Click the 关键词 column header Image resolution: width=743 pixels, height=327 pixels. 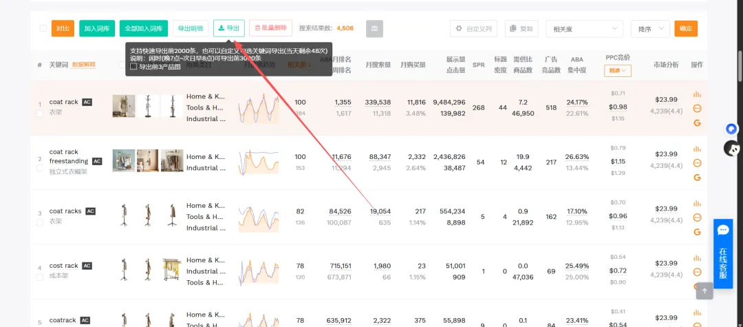click(58, 65)
